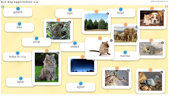Show info for the fir trees picture

tap(107, 14)
